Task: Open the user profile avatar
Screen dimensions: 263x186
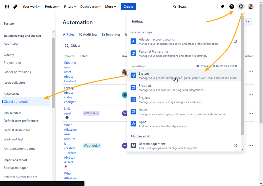Action: coord(251,7)
